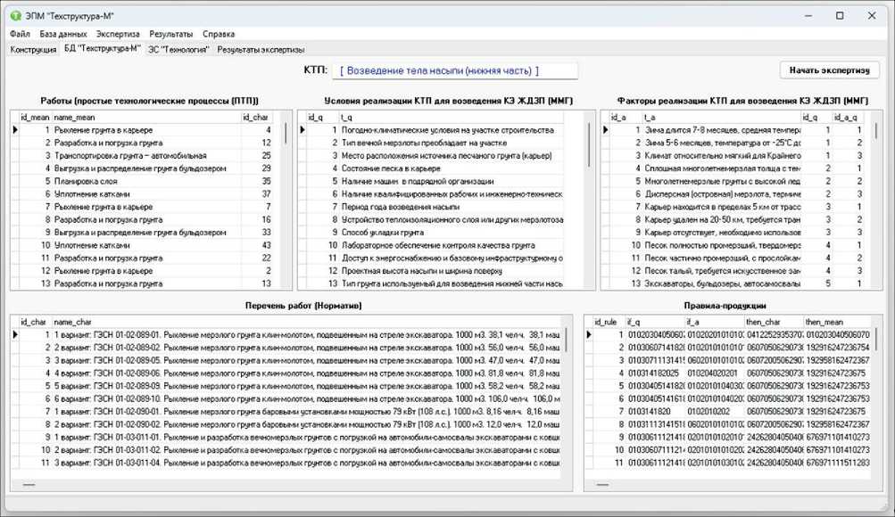Select row 6 Уплотнение катками
The height and width of the screenshot is (517, 895).
[x=146, y=193]
